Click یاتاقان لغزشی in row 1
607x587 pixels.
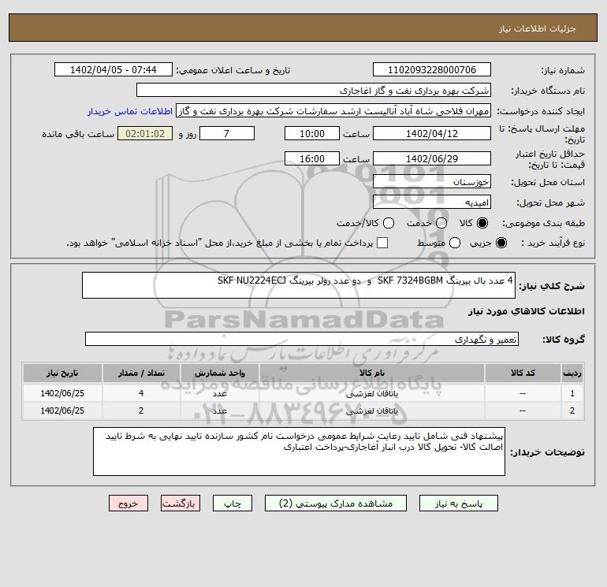click(x=371, y=393)
